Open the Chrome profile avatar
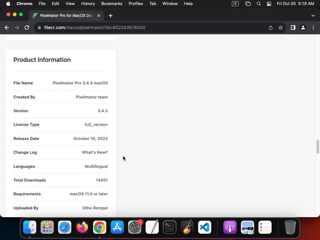The height and width of the screenshot is (240, 320). click(303, 27)
